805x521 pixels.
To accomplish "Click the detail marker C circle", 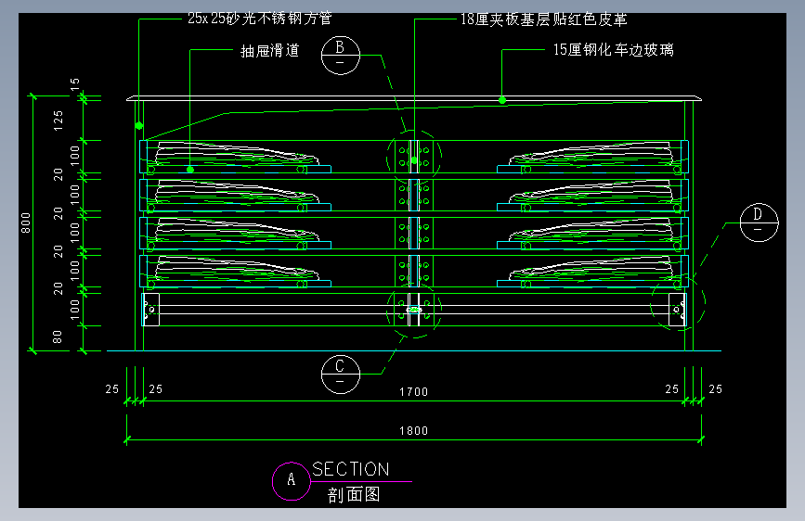I will (x=341, y=375).
